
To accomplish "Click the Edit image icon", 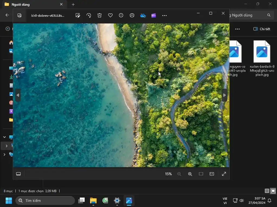I will (78, 15).
